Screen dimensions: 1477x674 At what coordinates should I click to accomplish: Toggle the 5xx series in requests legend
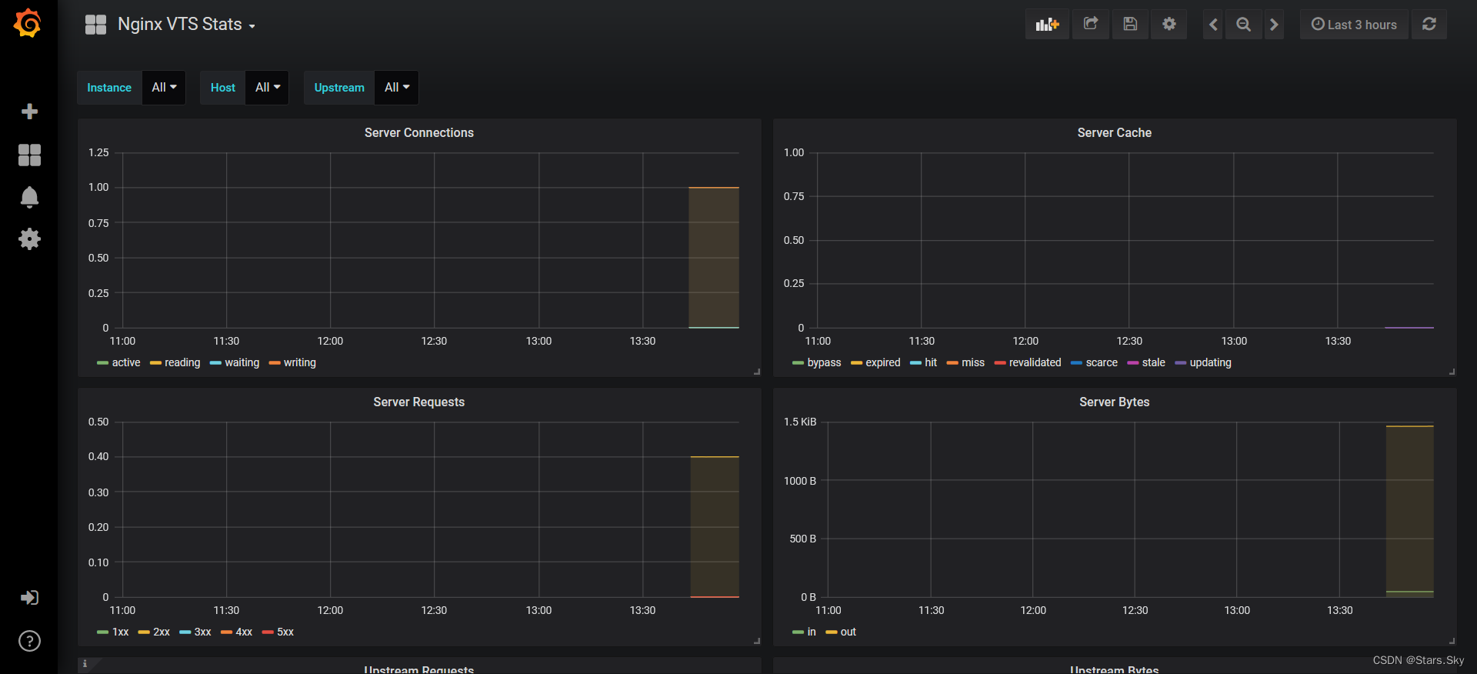click(x=285, y=632)
